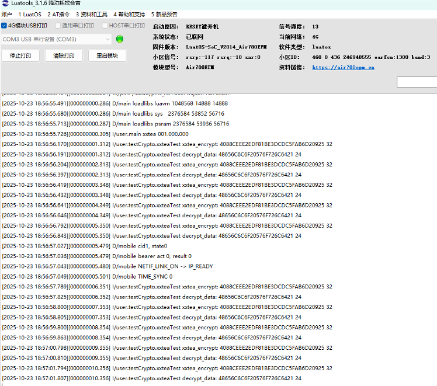Open the 5 新品预告 menu
This screenshot has height=386, width=437.
[164, 15]
